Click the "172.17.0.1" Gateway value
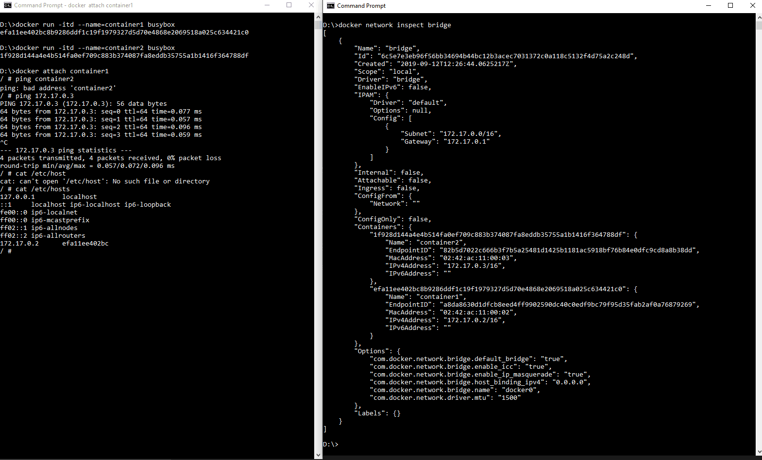This screenshot has height=460, width=762. (466, 142)
